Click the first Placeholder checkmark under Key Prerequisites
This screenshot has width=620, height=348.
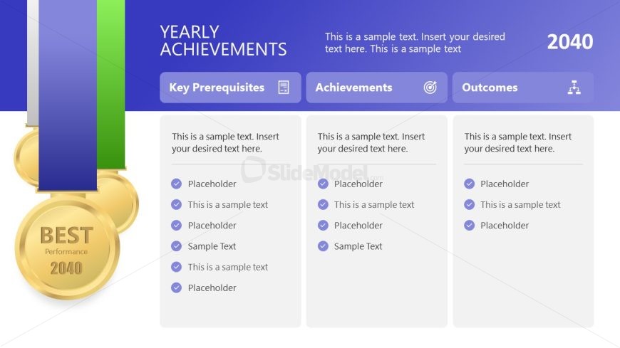[x=177, y=184]
